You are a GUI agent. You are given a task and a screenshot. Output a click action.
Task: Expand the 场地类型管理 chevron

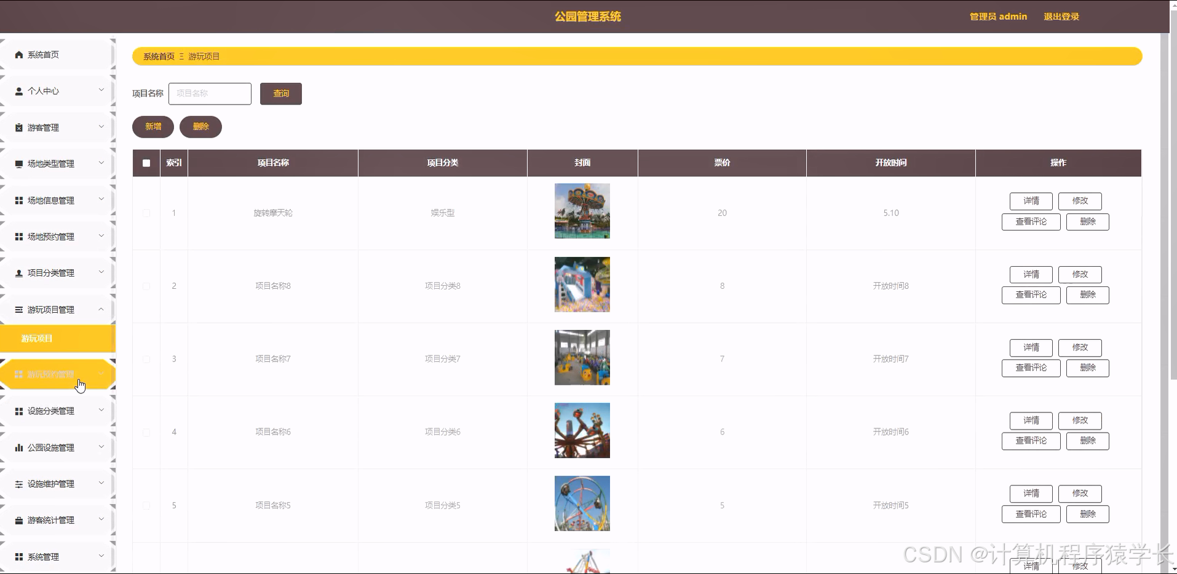pyautogui.click(x=101, y=163)
